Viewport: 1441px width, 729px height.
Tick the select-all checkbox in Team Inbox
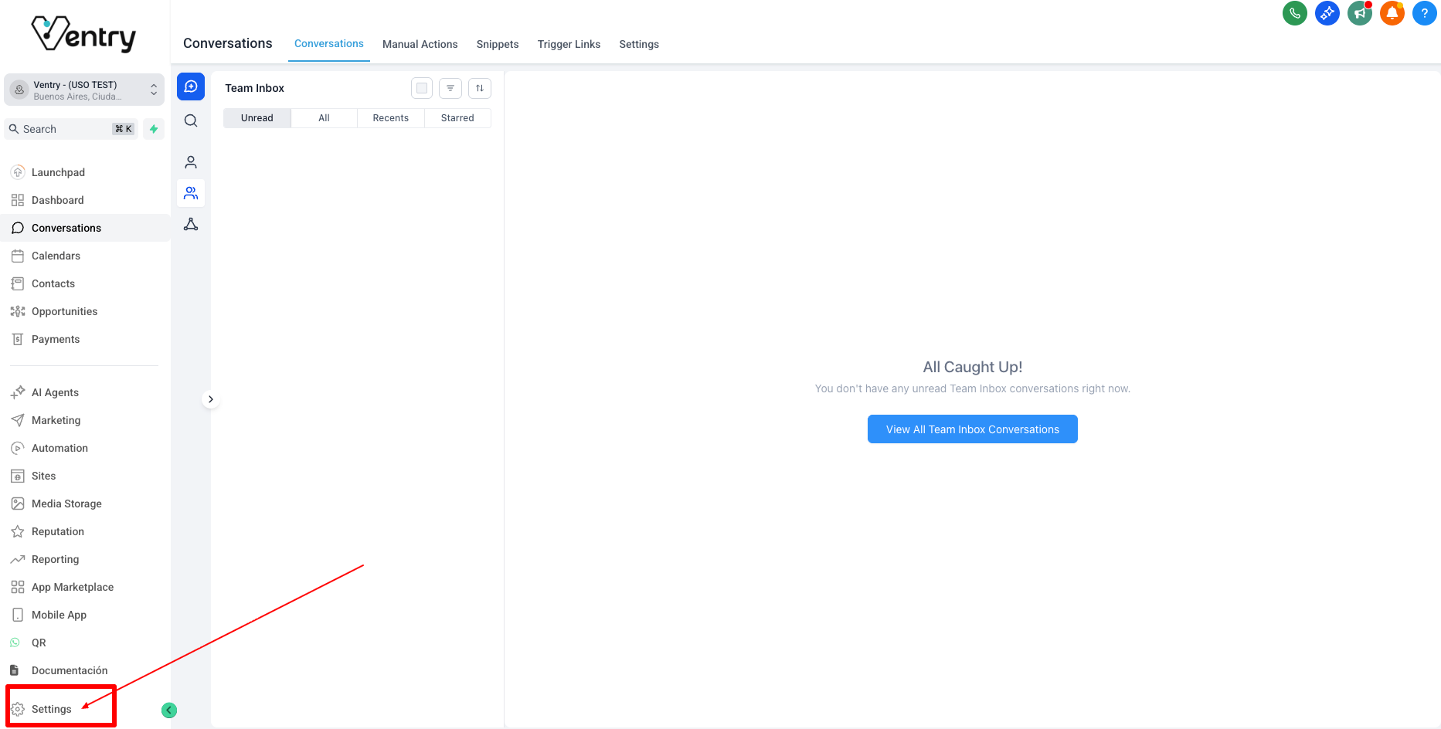[422, 88]
